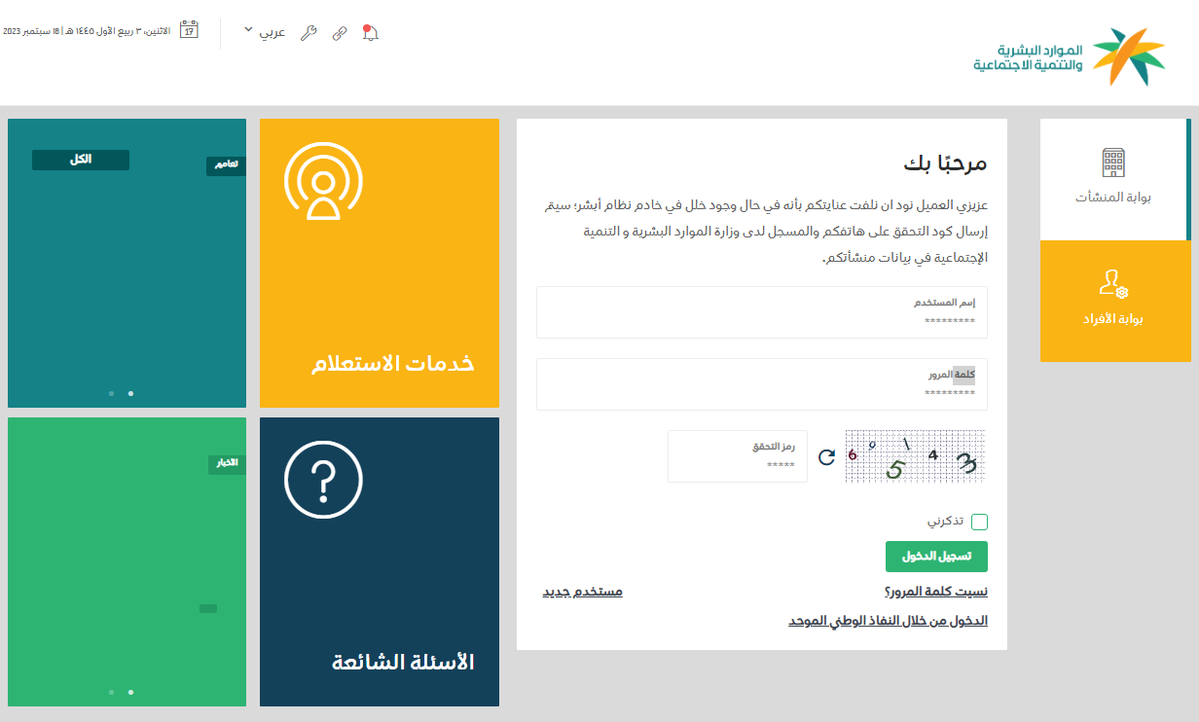Switch to Individuals portal (بوابة الأفراد) tab
Viewport: 1199px width, 722px height.
pos(1114,301)
